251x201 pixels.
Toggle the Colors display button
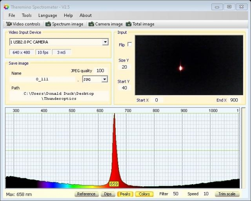[144, 194]
